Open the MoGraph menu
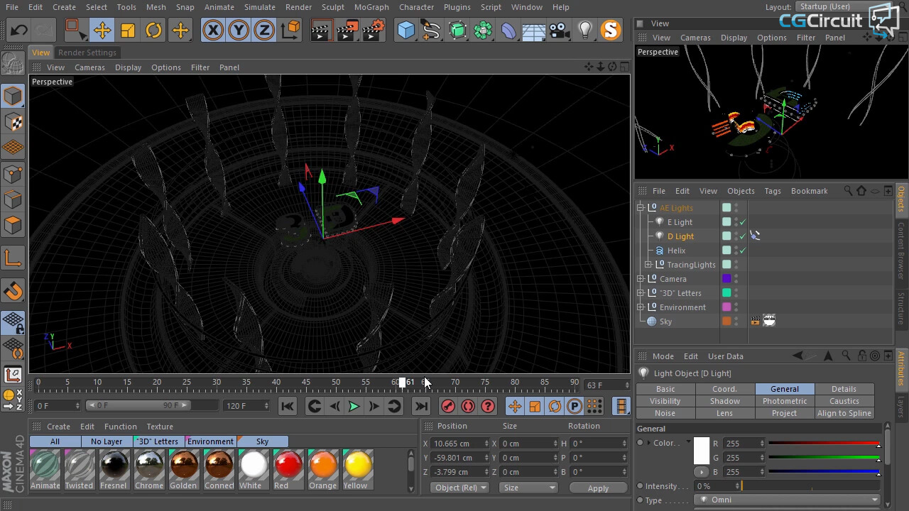 371,7
